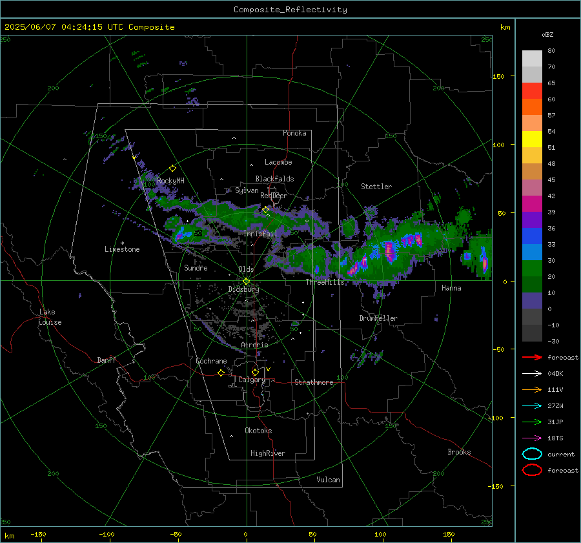
Task: Click the HighRiver town label
Action: (x=268, y=453)
